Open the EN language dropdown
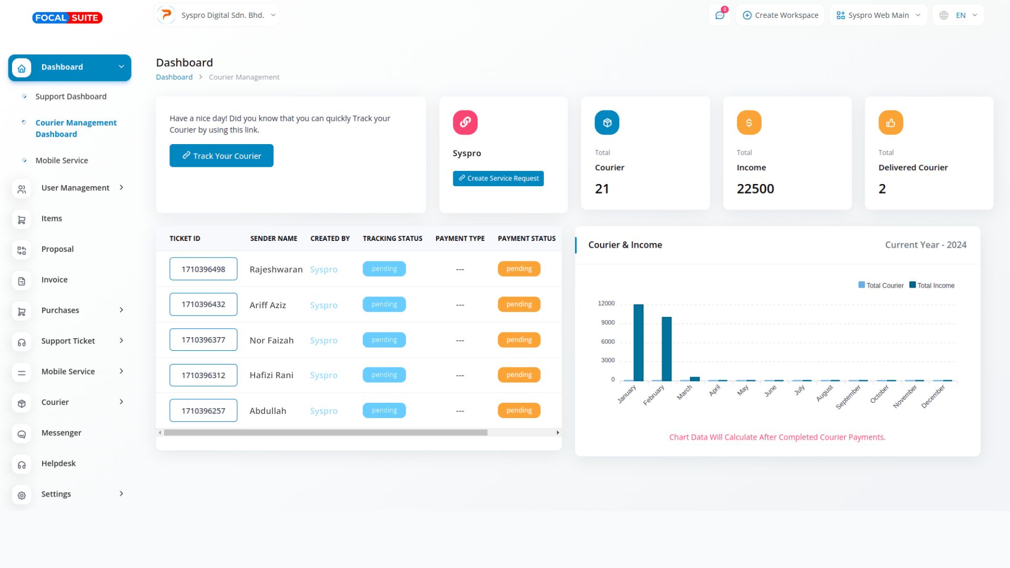The width and height of the screenshot is (1010, 568). click(x=961, y=15)
